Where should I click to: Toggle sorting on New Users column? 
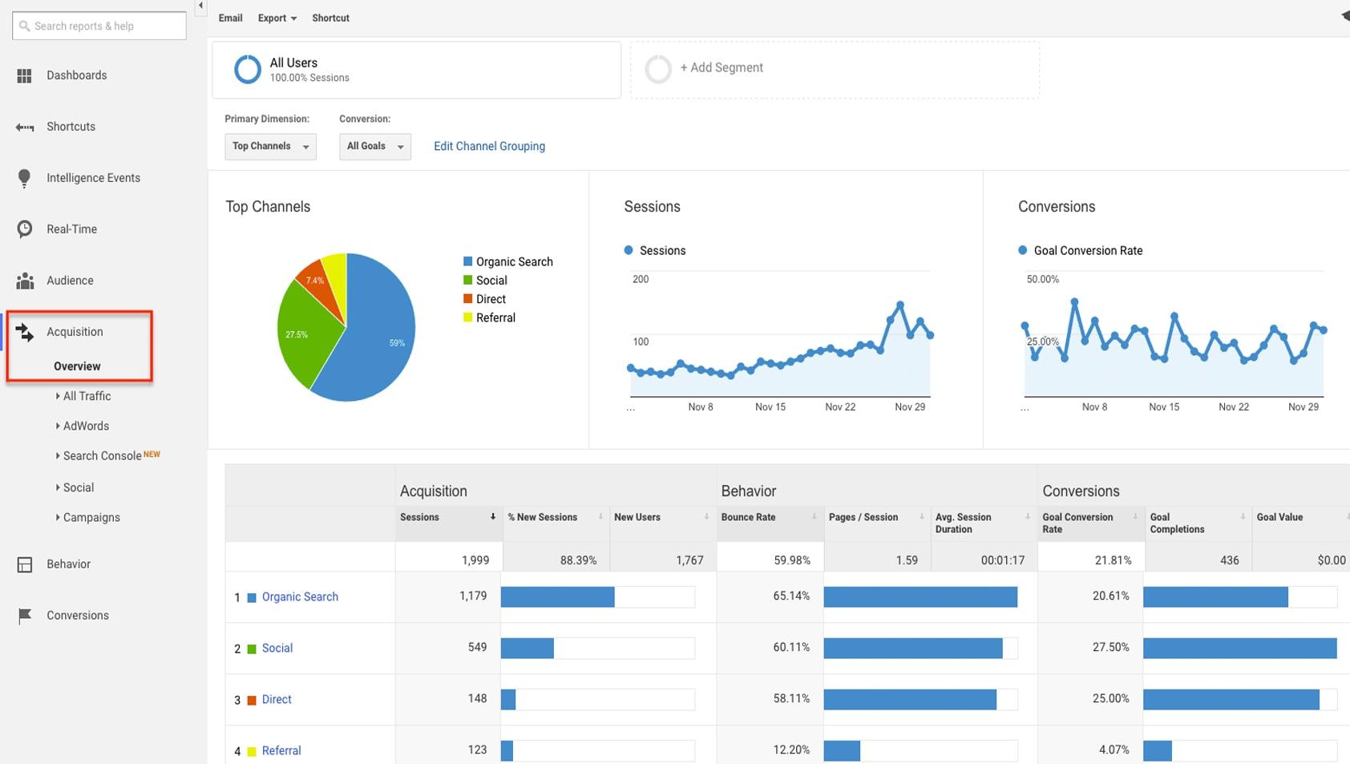[705, 517]
